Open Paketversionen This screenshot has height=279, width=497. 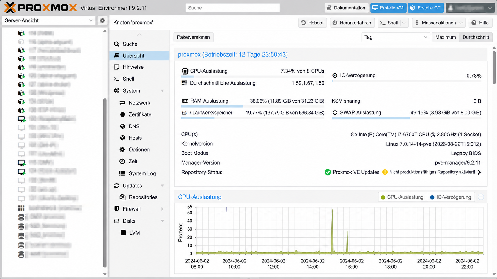click(194, 37)
